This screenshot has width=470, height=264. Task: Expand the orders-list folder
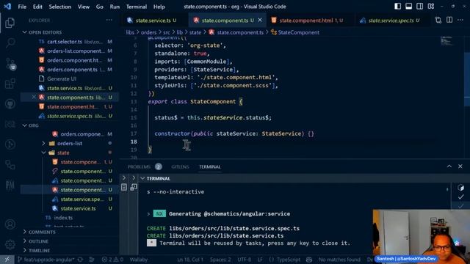click(70, 144)
